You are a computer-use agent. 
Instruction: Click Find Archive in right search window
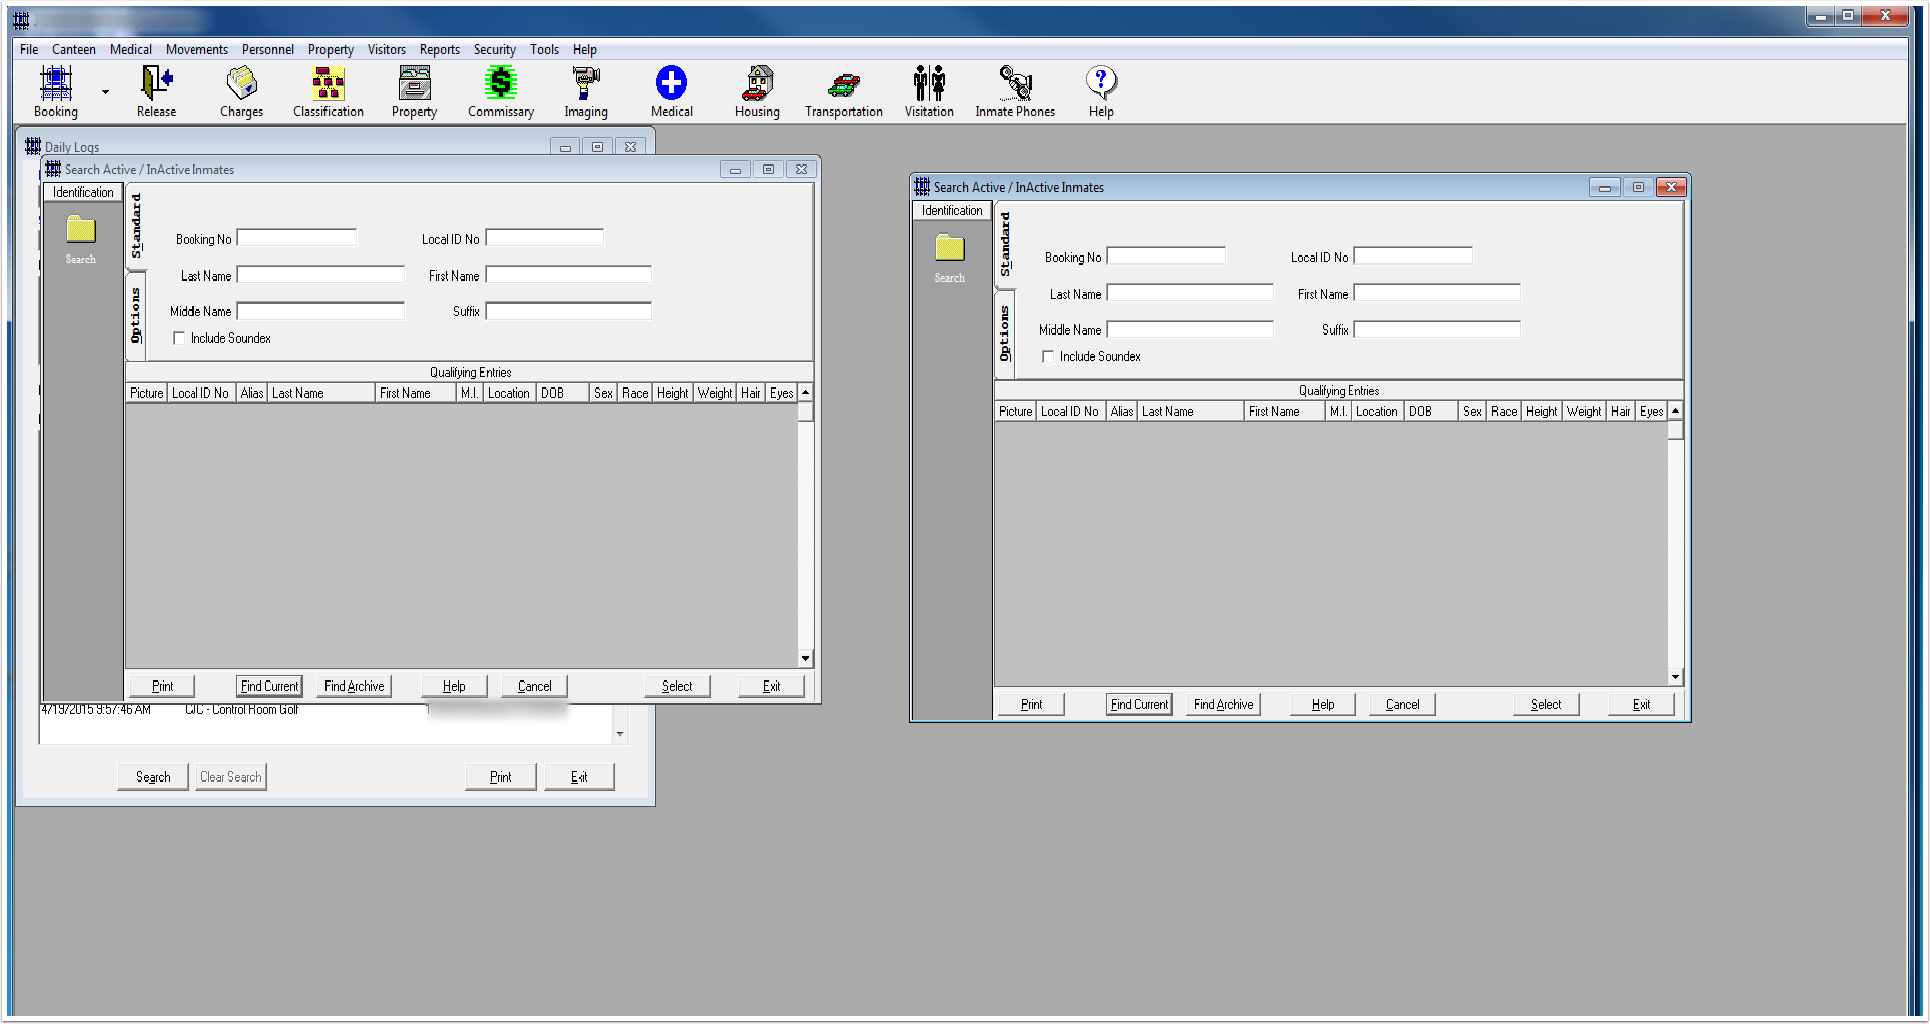[1223, 704]
